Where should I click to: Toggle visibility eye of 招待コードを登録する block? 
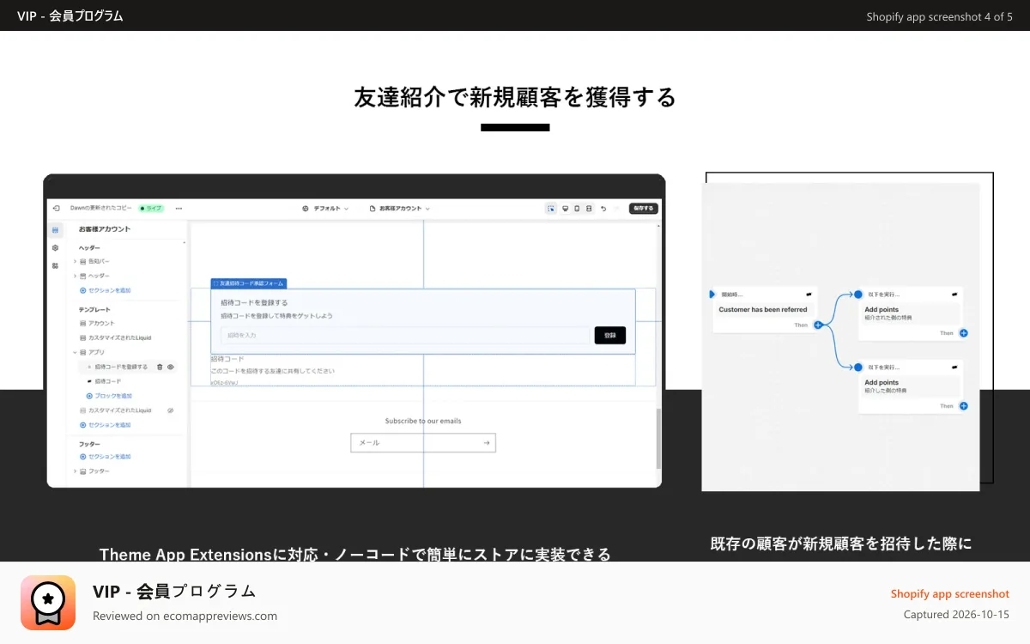point(171,367)
